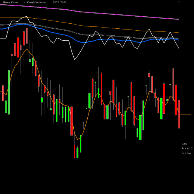194x194 pixels.
Task: Click the 'V: 1.14 X' volume text
Action: [187, 149]
